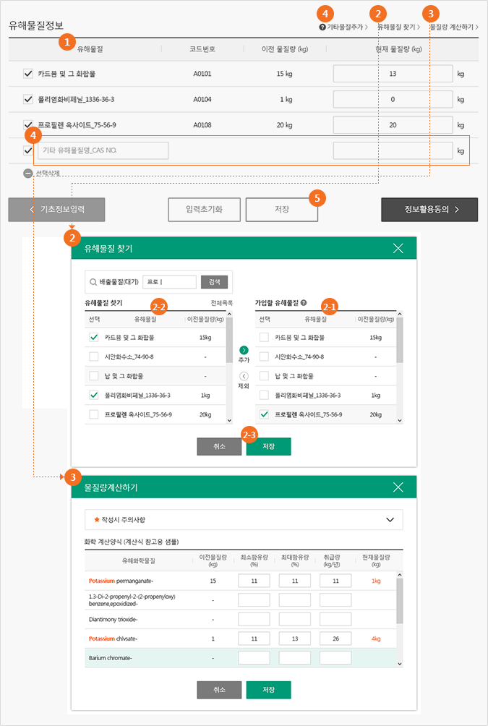488x726 pixels.
Task: Click 4kg result for Potassium chlvsate
Action: pyautogui.click(x=376, y=639)
